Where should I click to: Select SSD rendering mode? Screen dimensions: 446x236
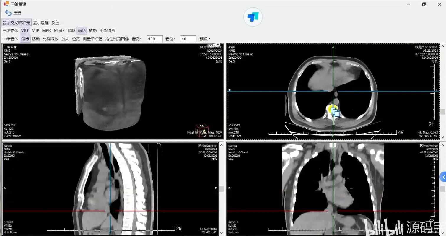point(71,30)
